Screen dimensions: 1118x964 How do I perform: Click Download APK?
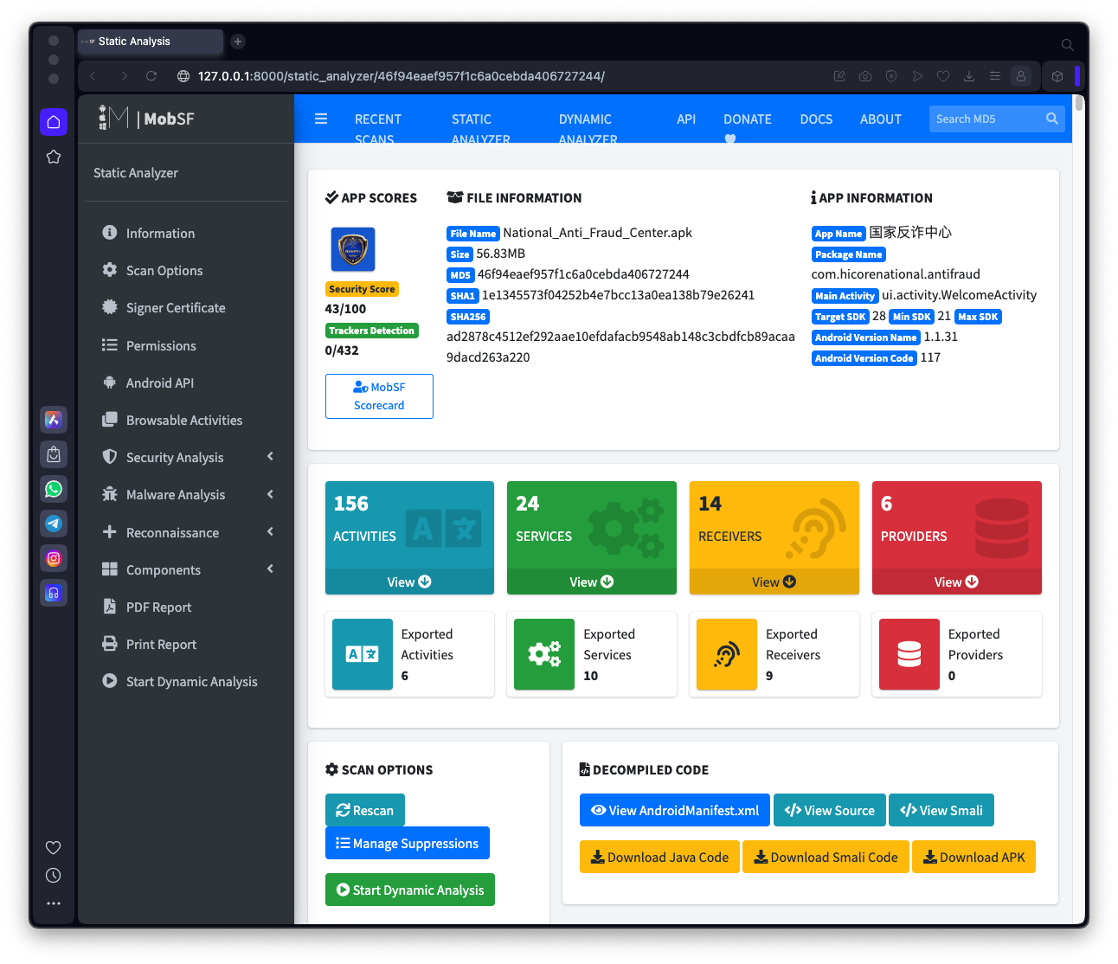click(973, 857)
